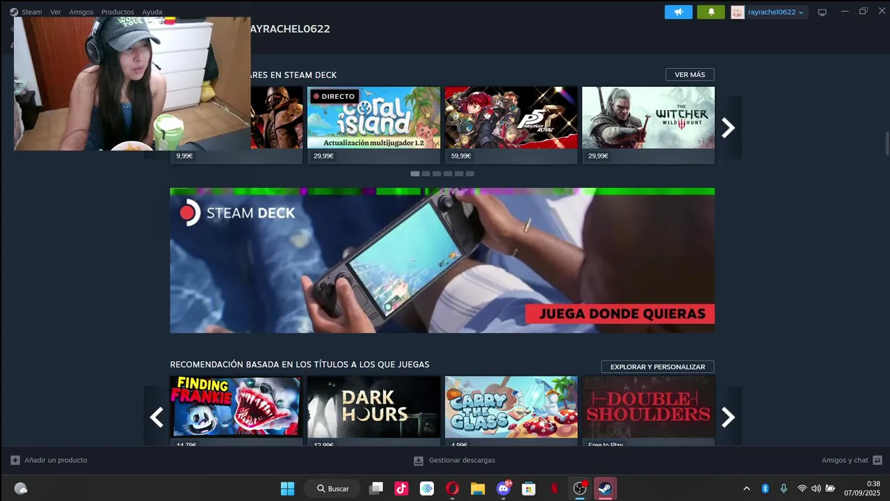Image resolution: width=890 pixels, height=501 pixels.
Task: Open The Witcher Wild Hunt game card
Action: click(648, 125)
